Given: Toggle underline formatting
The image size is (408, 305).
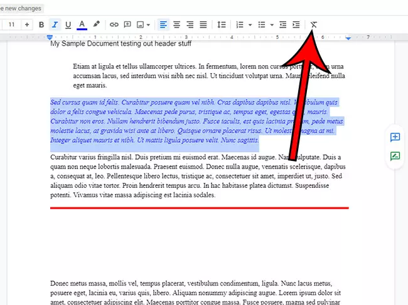Looking at the screenshot, I should [68, 25].
